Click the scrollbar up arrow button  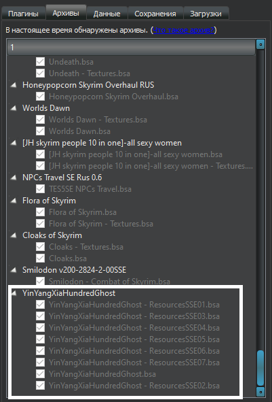click(x=260, y=44)
